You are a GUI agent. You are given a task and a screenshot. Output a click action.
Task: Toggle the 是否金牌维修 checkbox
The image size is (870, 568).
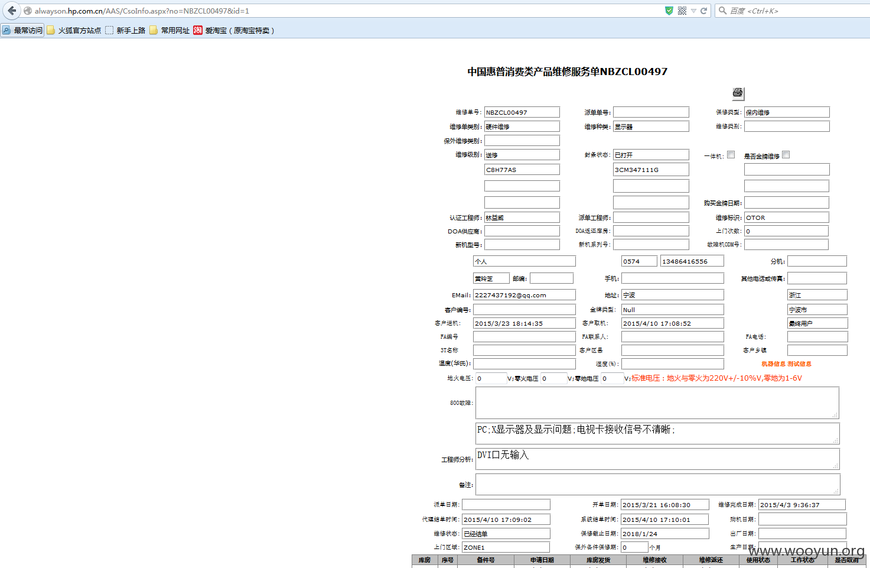[x=786, y=155]
